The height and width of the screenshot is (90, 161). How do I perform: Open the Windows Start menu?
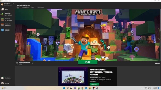64,88
